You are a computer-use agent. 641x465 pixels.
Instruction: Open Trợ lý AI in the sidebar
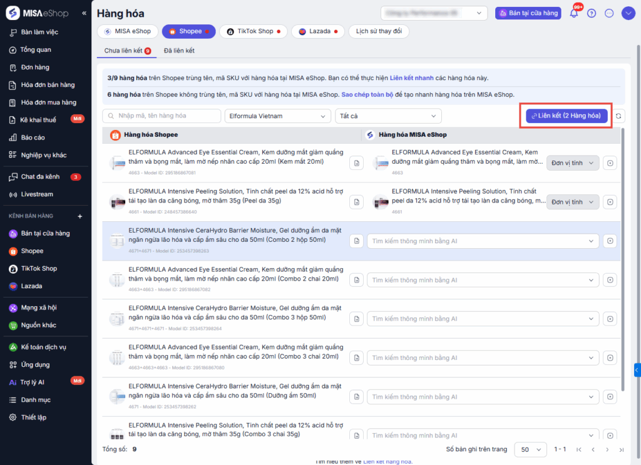pos(33,382)
